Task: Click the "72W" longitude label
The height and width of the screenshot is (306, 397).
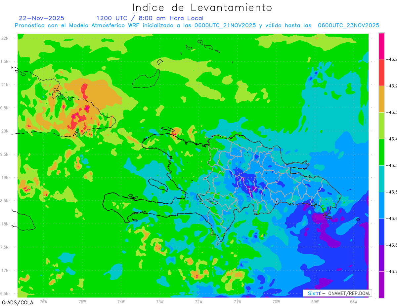Action: point(198,301)
